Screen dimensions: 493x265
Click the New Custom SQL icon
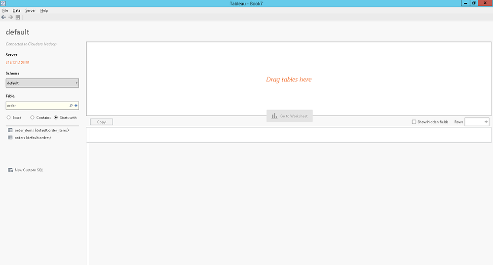tap(10, 170)
